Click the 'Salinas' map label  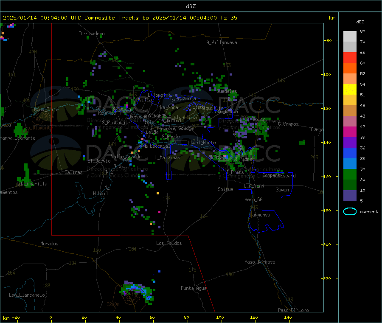pyautogui.click(x=73, y=172)
